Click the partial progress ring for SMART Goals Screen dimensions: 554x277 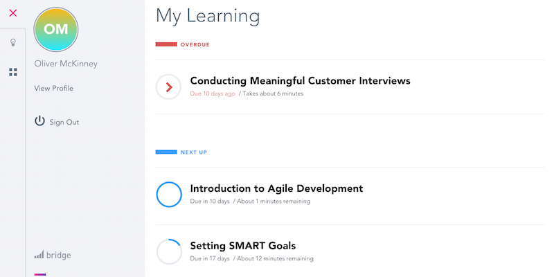[169, 251]
